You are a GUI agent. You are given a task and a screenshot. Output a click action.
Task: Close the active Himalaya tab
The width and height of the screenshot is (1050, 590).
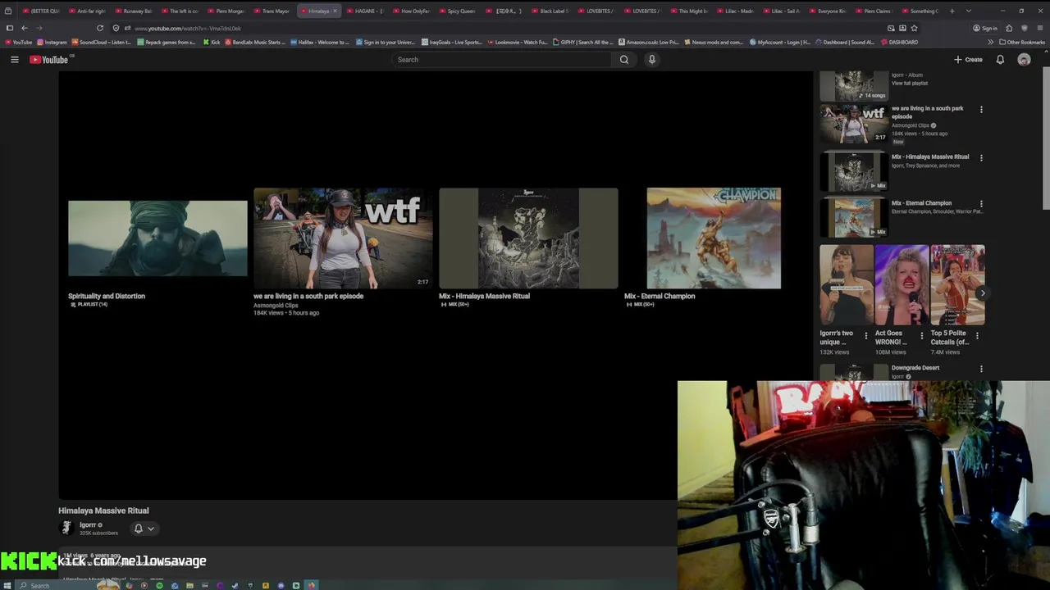point(335,11)
